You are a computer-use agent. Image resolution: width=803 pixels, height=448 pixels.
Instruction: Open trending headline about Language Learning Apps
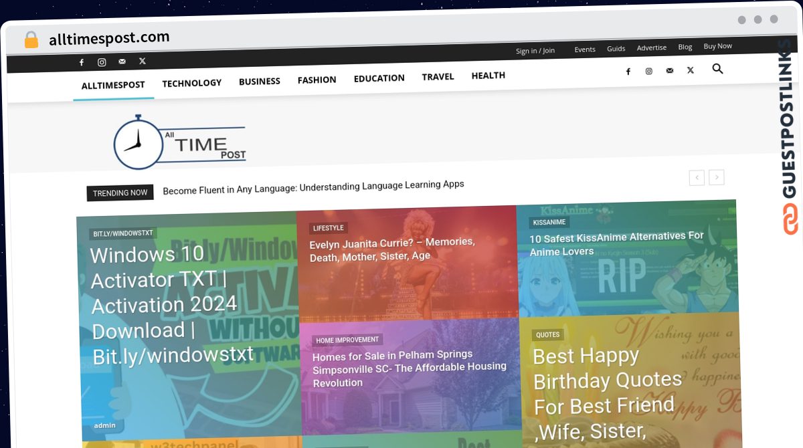pyautogui.click(x=313, y=187)
